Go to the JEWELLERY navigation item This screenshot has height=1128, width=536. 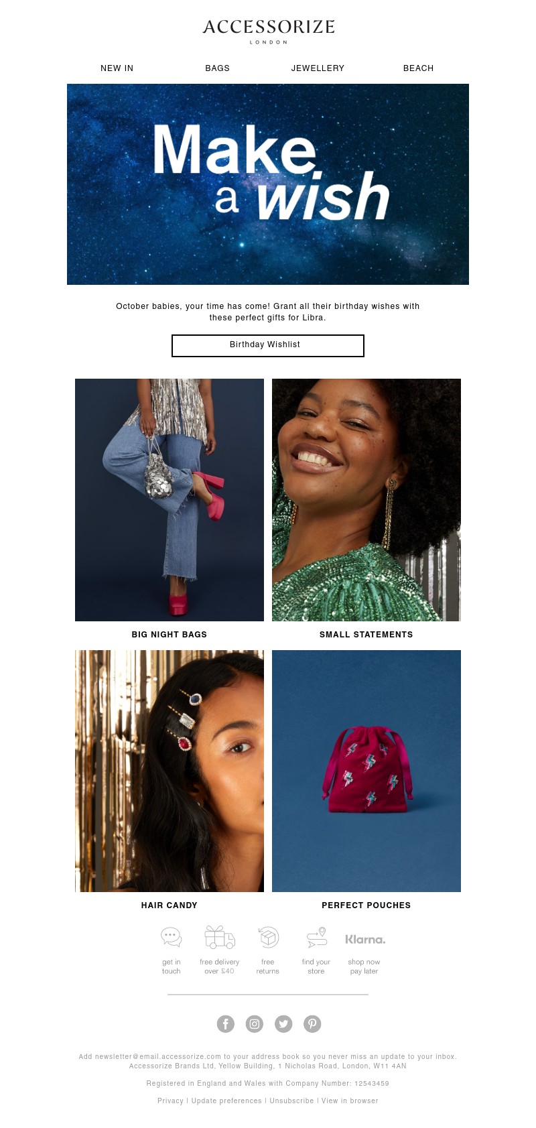pos(318,68)
